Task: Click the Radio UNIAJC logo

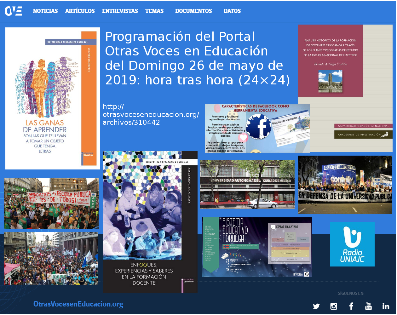Action: tap(352, 244)
